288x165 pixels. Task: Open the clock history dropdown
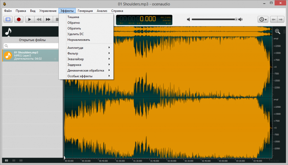pyautogui.click(x=263, y=19)
